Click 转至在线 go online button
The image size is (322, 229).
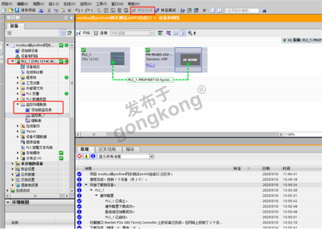point(142,10)
